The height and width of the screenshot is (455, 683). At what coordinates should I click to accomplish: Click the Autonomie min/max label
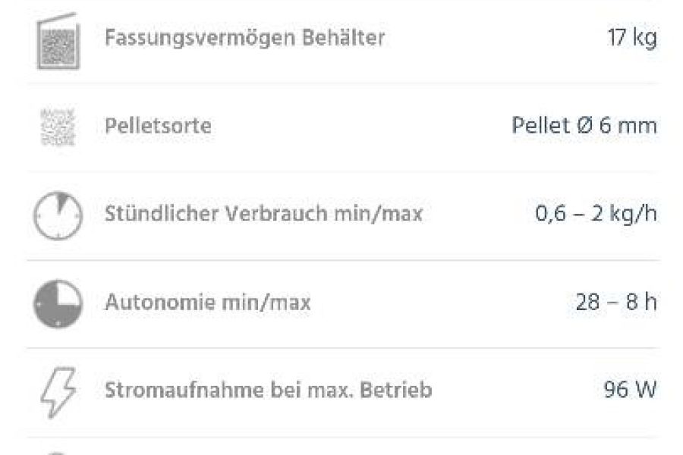coord(207,303)
